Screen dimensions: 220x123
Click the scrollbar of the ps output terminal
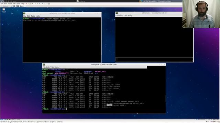[x=165, y=98]
